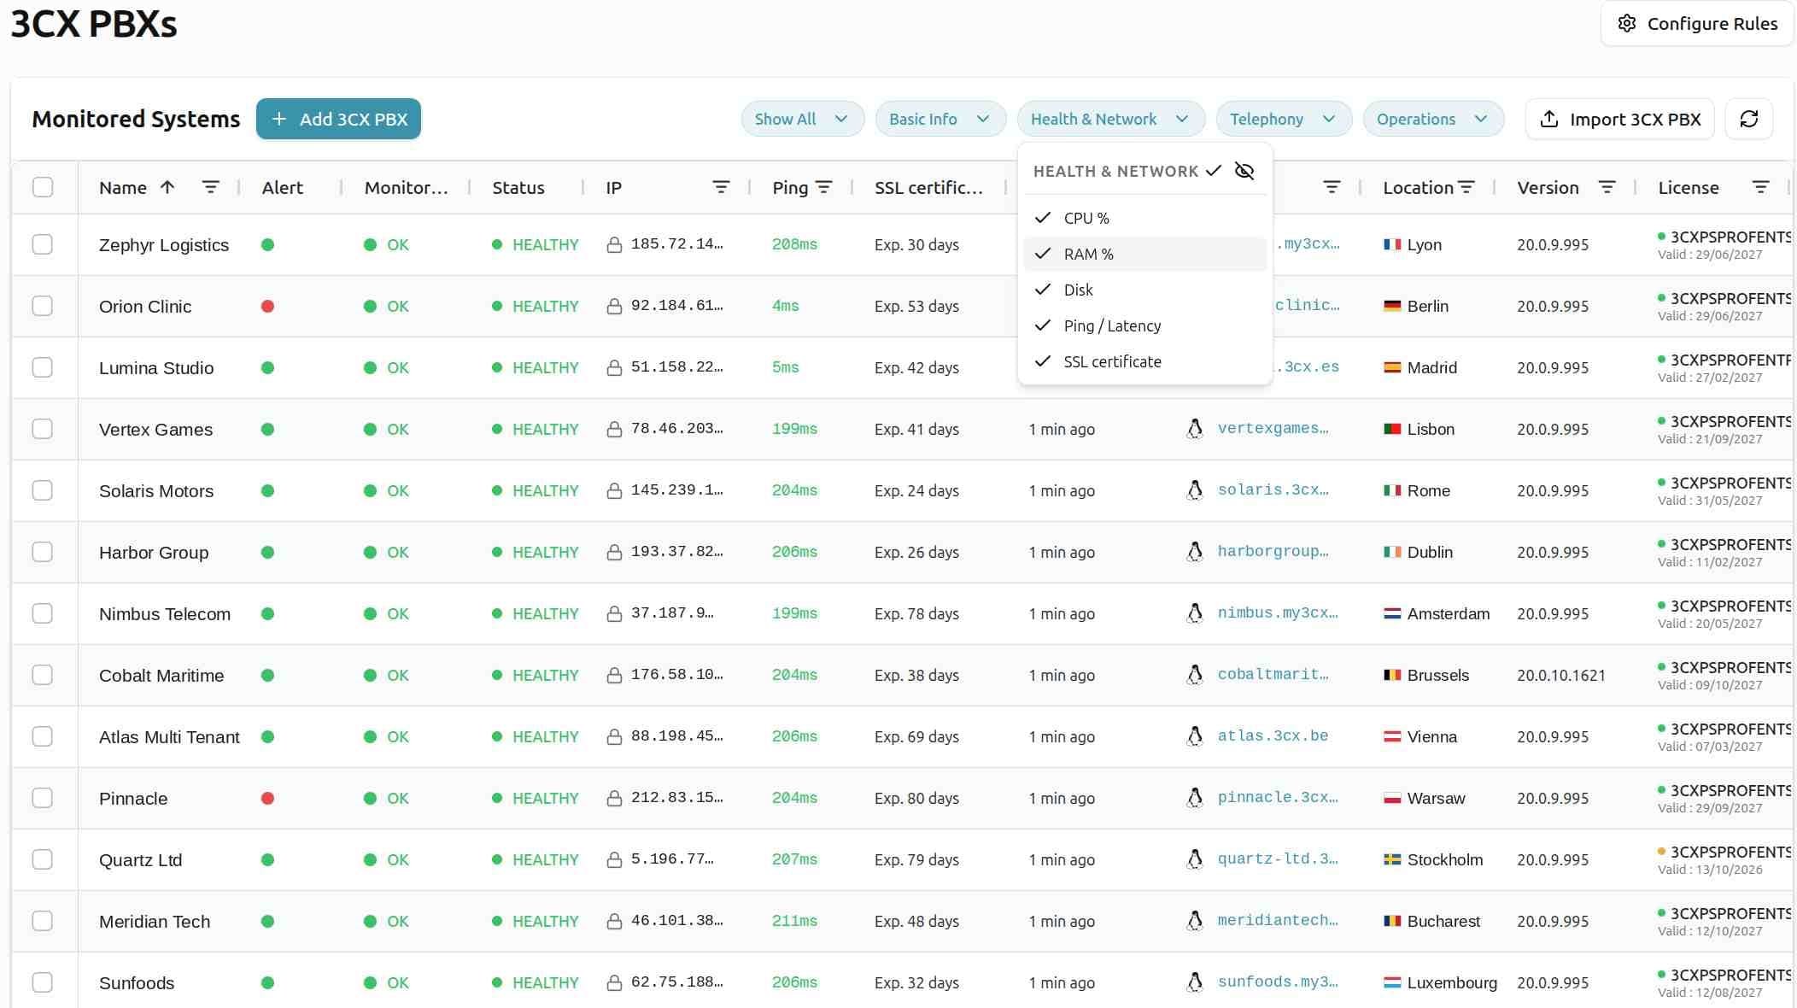Click the Linux penguin icon for Atlas Multi Tenant

1195,736
